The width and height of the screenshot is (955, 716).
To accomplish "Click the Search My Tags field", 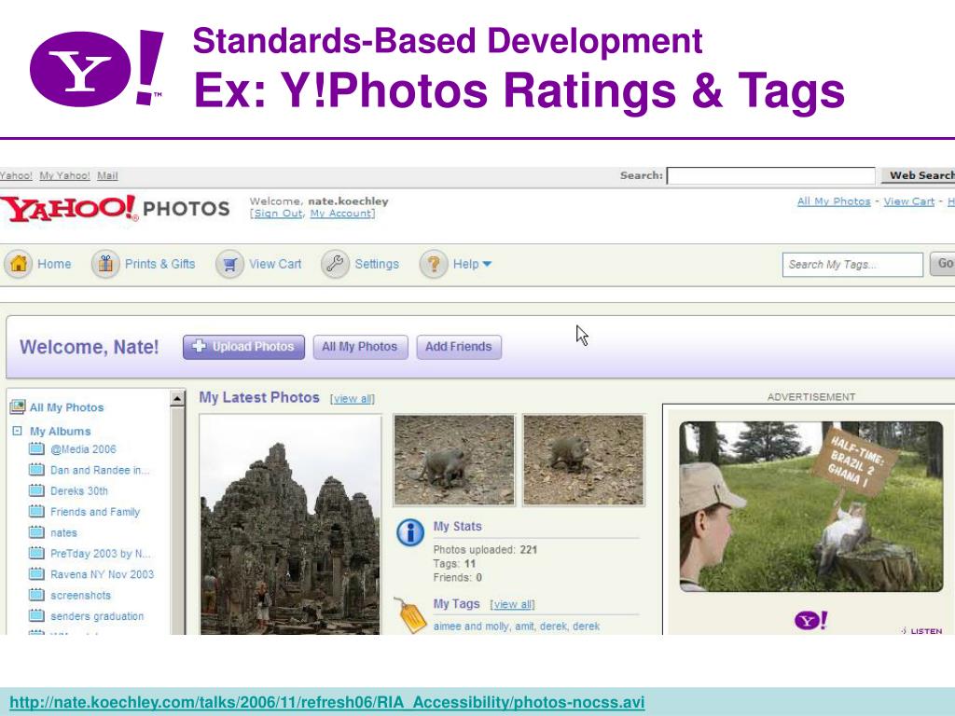I will point(852,264).
